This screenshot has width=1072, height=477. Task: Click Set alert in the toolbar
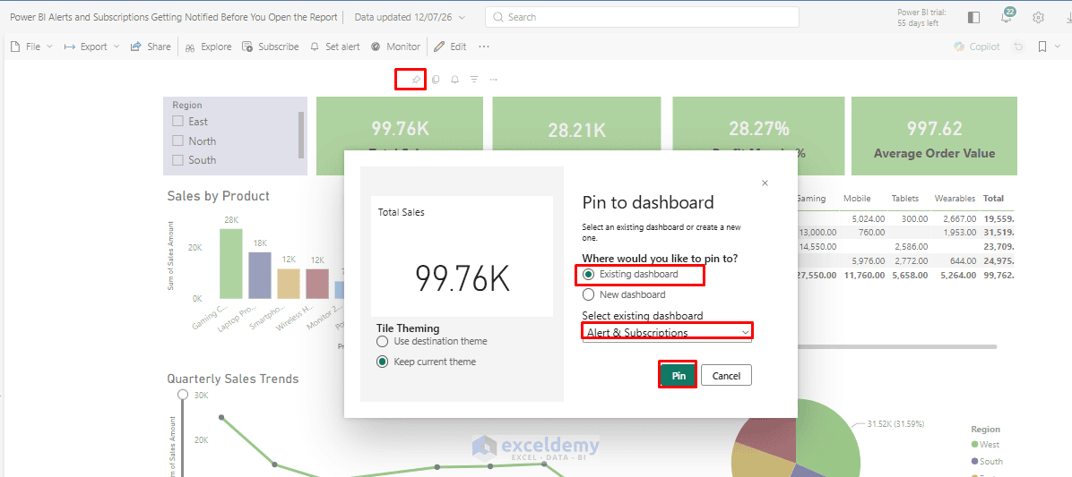tap(335, 47)
